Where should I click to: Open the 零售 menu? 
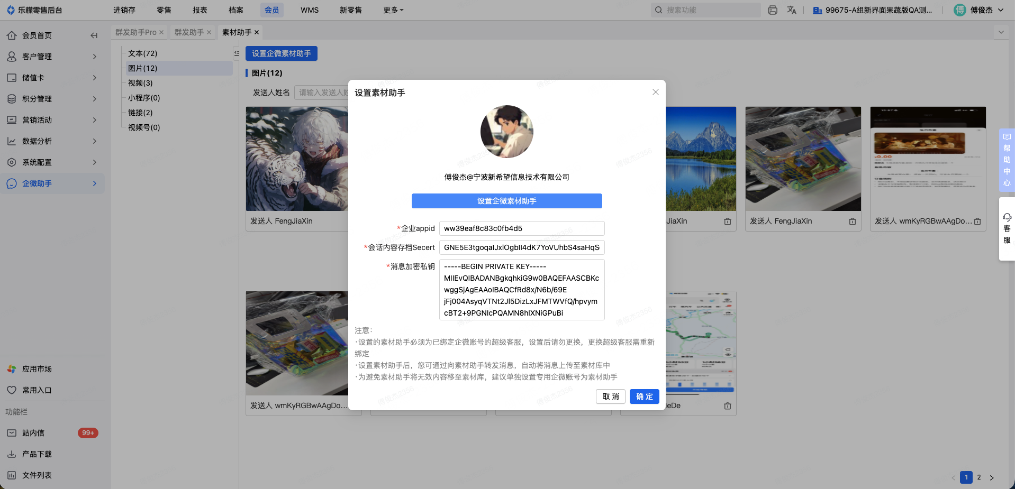pyautogui.click(x=164, y=10)
